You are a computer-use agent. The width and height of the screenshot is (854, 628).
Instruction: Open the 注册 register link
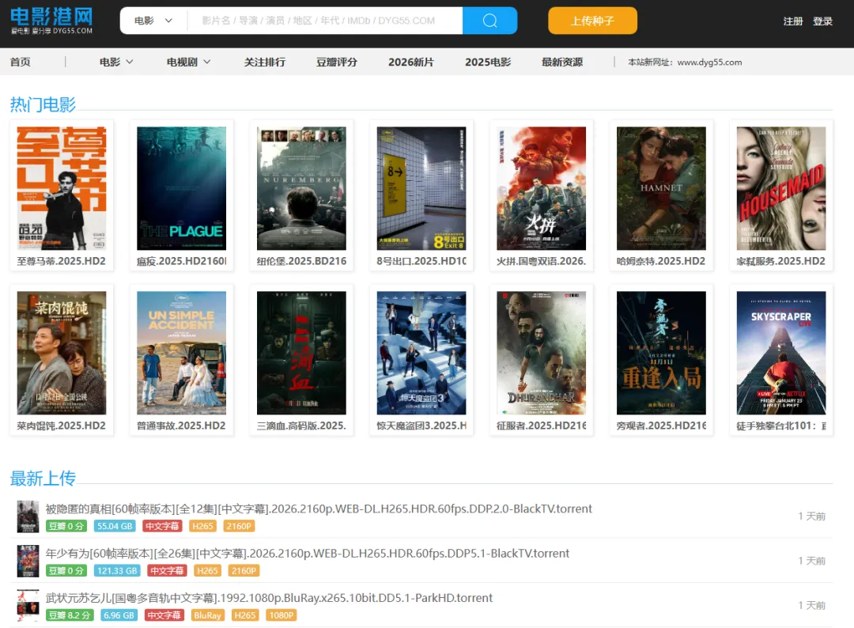pos(793,21)
